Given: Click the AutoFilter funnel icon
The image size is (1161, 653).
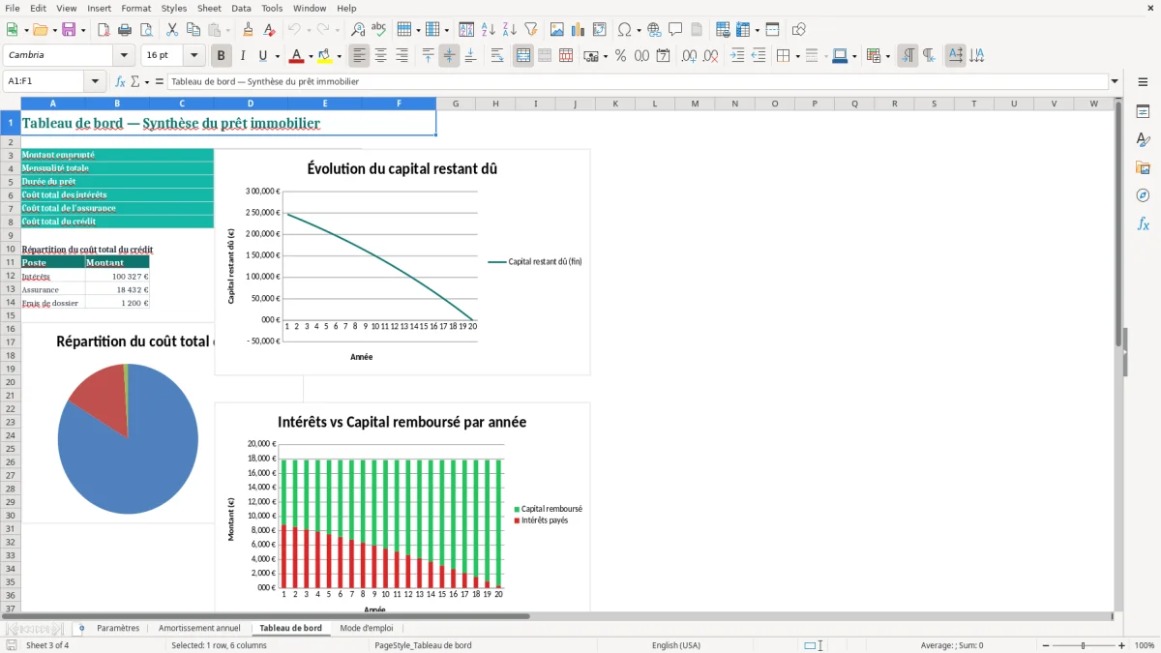Looking at the screenshot, I should (531, 30).
